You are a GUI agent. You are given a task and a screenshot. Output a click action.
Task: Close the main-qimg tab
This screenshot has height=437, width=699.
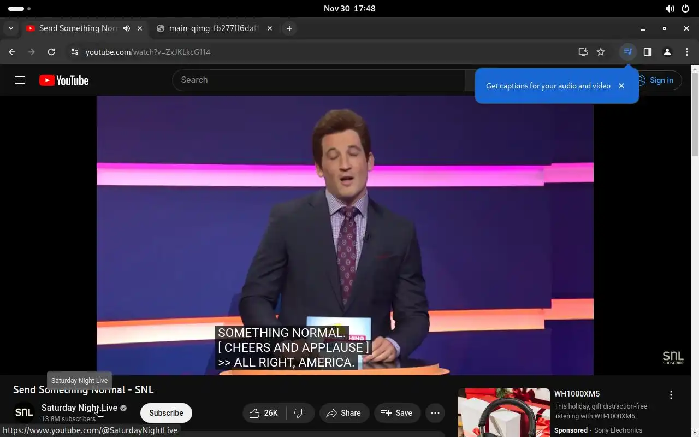point(270,28)
